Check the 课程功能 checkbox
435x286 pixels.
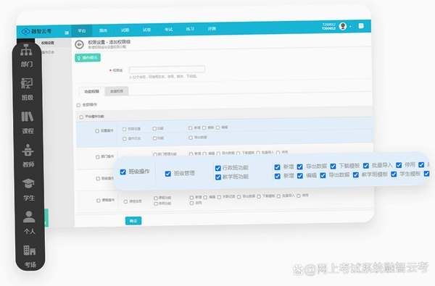(x=156, y=198)
